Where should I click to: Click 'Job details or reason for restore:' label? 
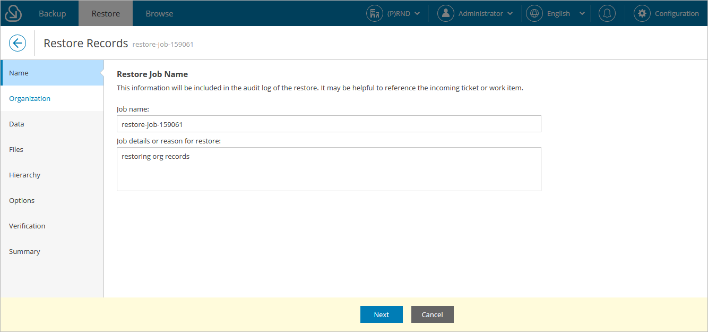(169, 141)
